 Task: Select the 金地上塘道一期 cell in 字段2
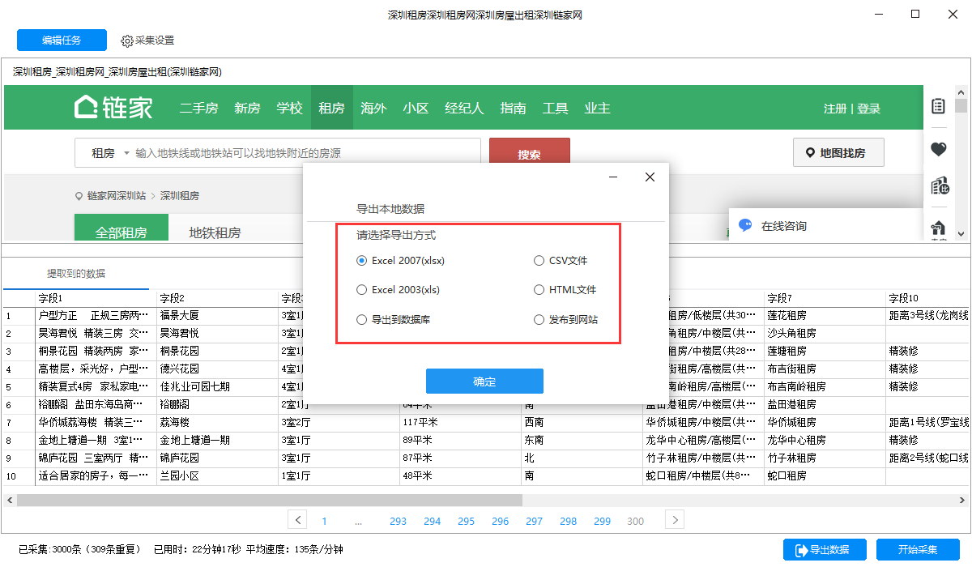[x=217, y=440]
